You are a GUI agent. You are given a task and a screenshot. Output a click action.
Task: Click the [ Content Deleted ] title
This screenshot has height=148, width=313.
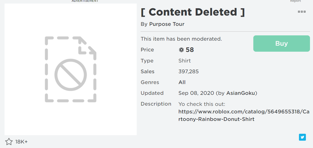(x=193, y=12)
